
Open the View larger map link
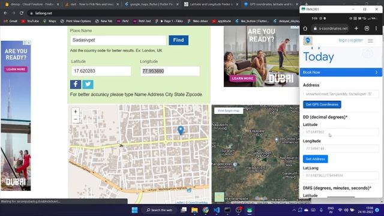point(229,110)
